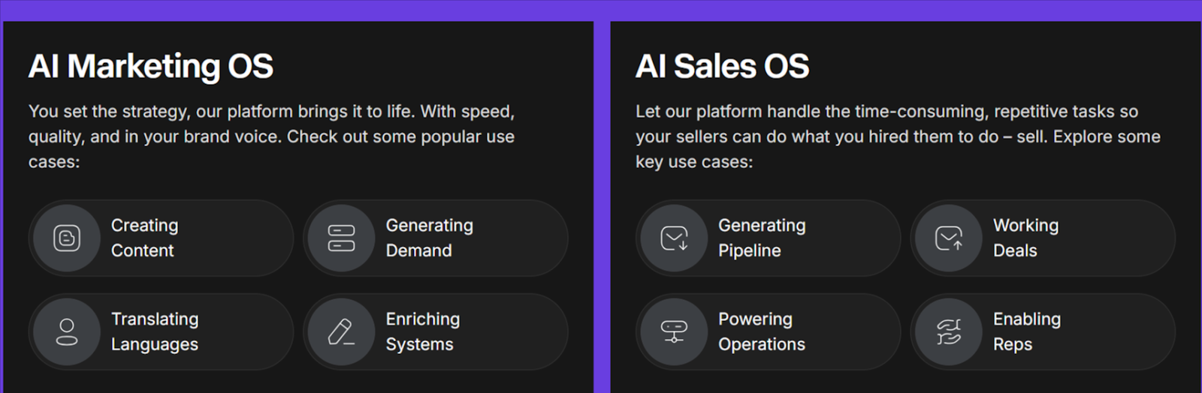Click the envelope up-arrow icon for Working Deals
The height and width of the screenshot is (393, 1202).
click(x=949, y=238)
